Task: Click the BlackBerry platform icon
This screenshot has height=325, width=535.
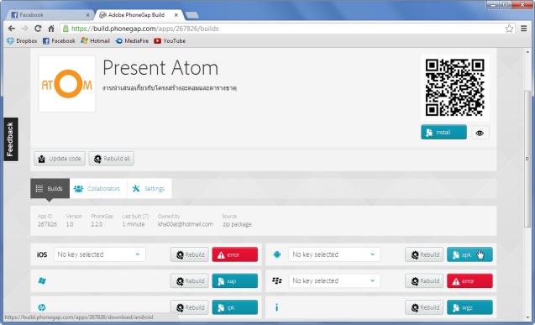Action: 277,280
